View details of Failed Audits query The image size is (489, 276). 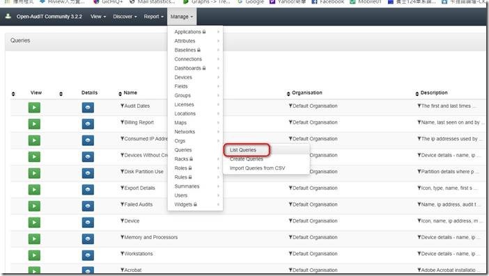point(88,206)
